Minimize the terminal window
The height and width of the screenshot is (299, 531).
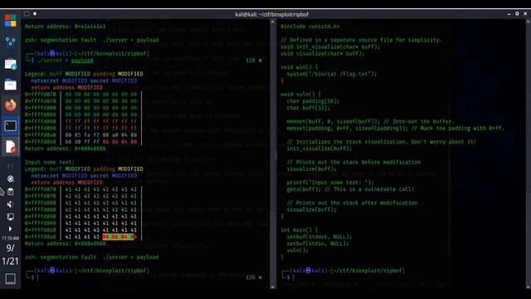click(x=509, y=14)
